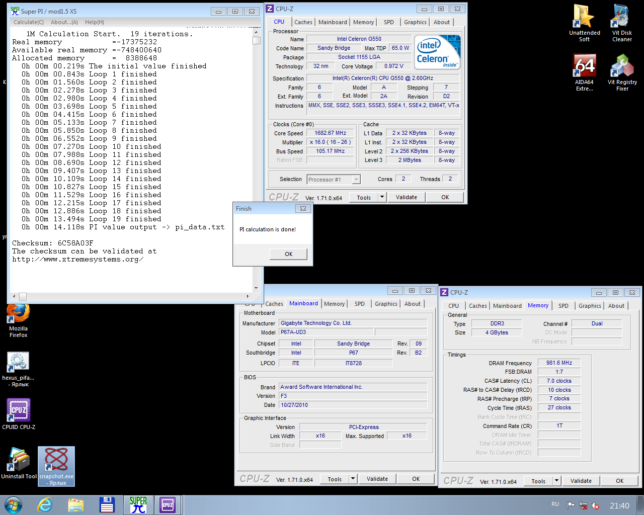Screen dimensions: 644x515
Task: Close the Finish dialog with X
Action: [x=303, y=209]
